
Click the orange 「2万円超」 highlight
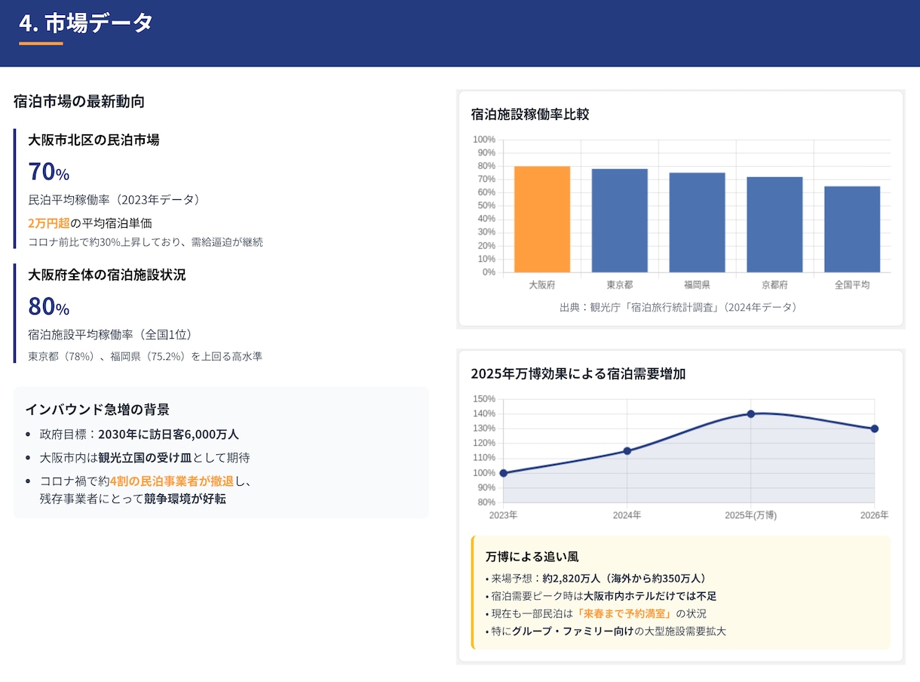tap(49, 223)
